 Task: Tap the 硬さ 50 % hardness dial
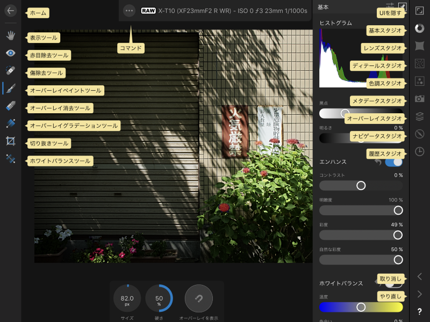coord(159,298)
